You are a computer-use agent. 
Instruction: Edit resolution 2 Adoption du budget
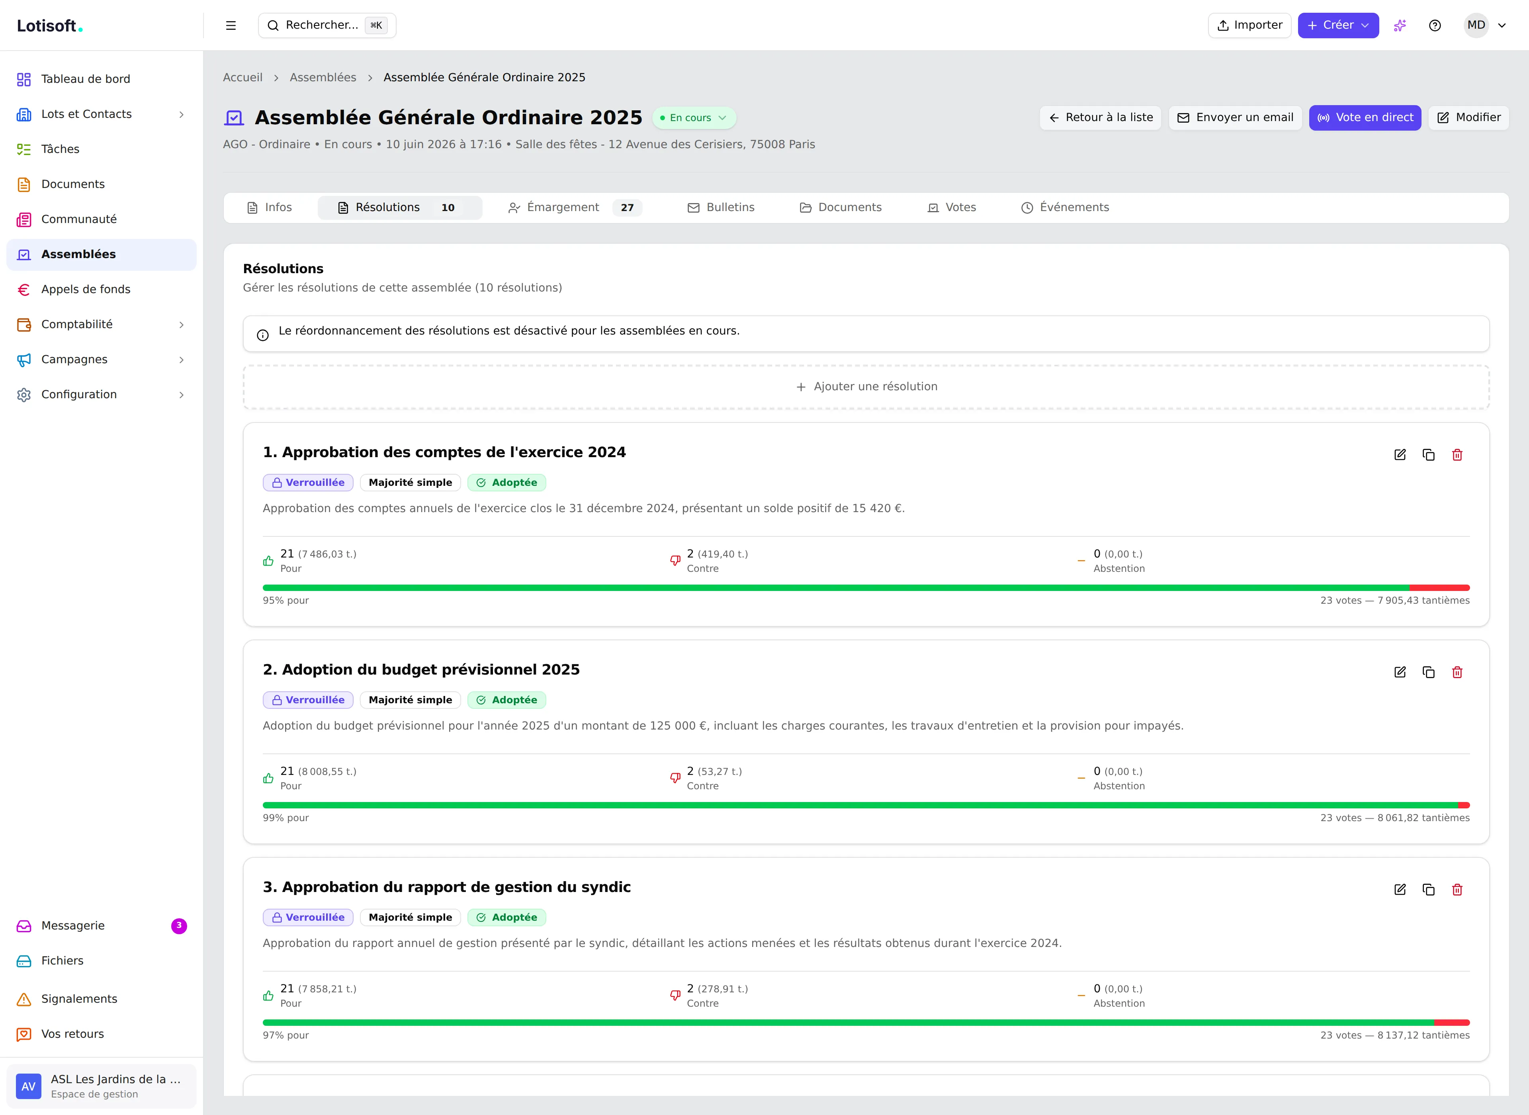pyautogui.click(x=1400, y=672)
